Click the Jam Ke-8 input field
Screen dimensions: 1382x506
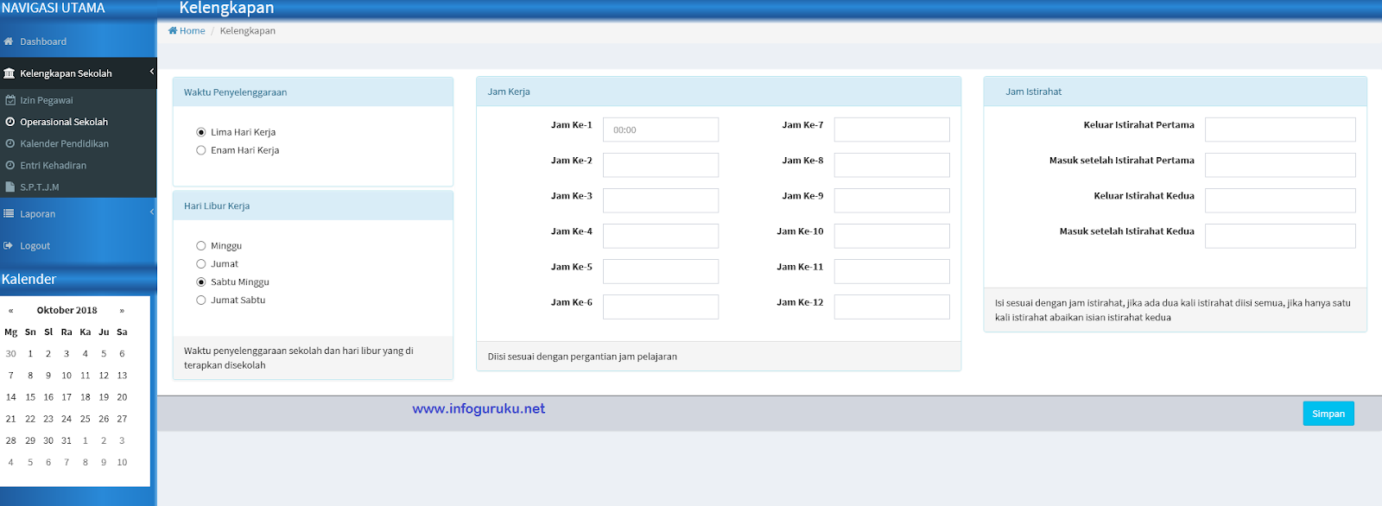point(892,165)
